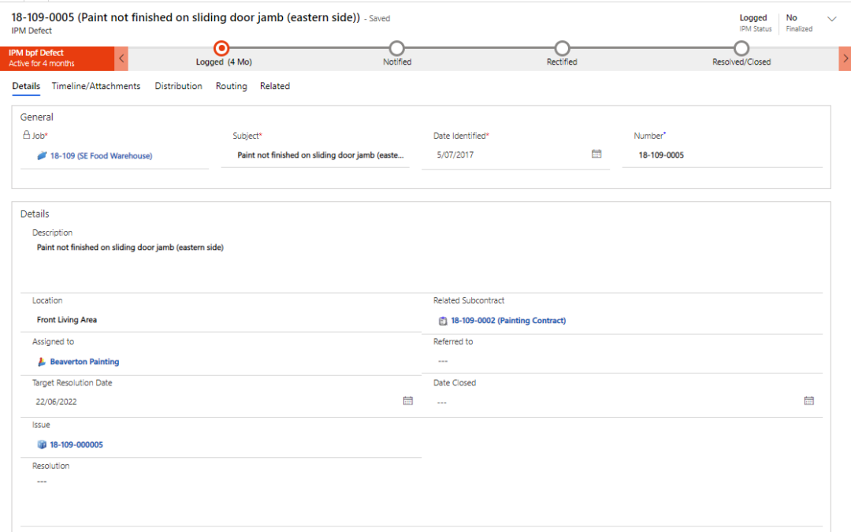The width and height of the screenshot is (851, 532).
Task: Open the Beaverton Painting link
Action: (84, 362)
